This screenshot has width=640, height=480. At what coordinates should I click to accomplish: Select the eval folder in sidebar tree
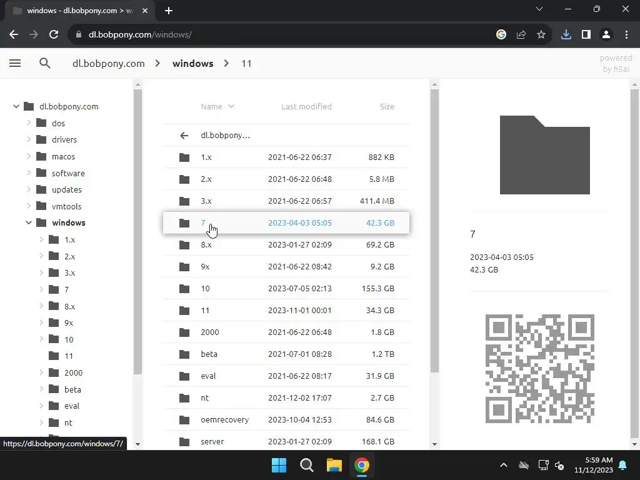click(72, 406)
